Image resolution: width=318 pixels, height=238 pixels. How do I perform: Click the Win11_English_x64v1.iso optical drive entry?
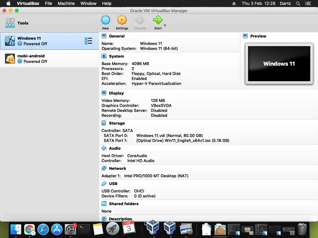click(x=183, y=140)
